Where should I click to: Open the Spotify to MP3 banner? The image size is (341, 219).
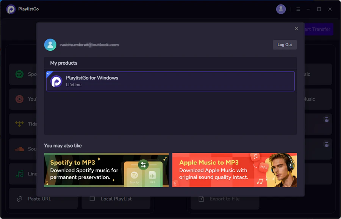tap(106, 170)
